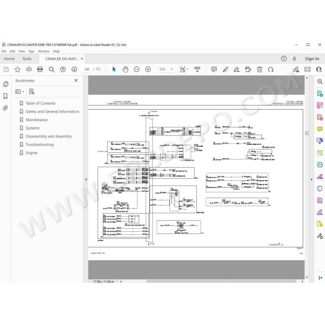Image resolution: width=325 pixels, height=325 pixels.
Task: Switch to the Home tab
Action: (x=9, y=58)
